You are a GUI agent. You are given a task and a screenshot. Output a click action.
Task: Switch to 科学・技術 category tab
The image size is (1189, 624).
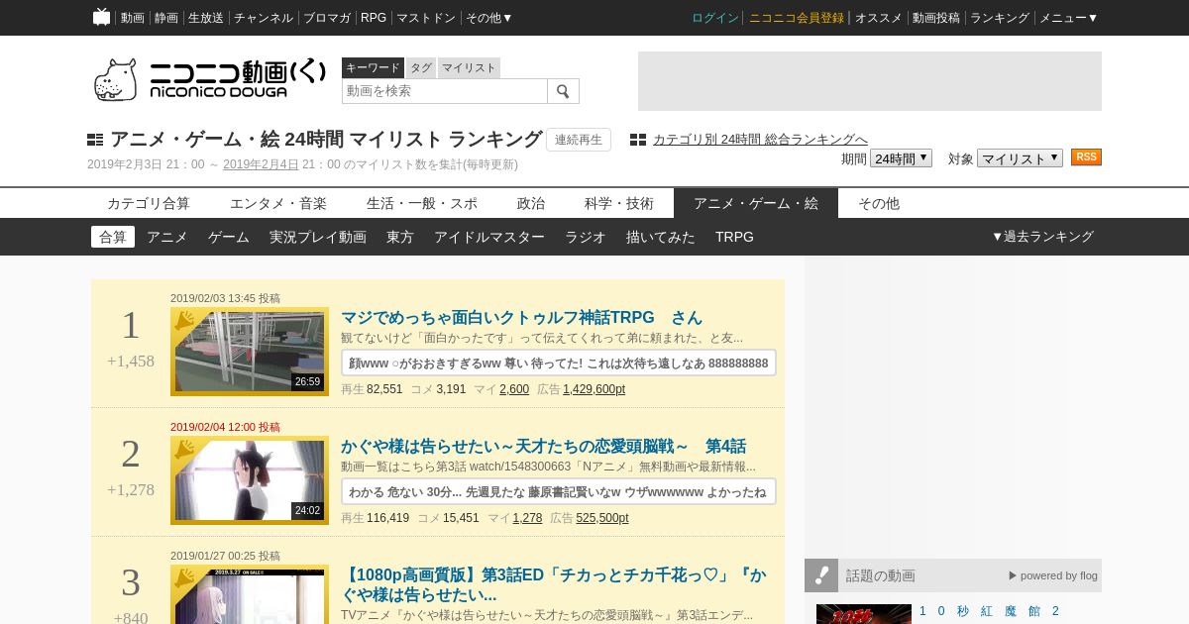[619, 203]
